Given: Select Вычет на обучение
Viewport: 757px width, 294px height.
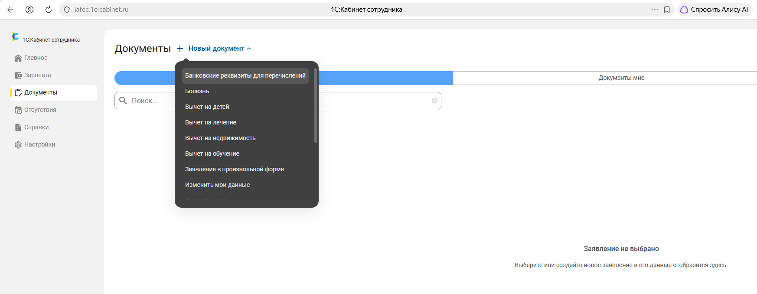Looking at the screenshot, I should (x=245, y=154).
